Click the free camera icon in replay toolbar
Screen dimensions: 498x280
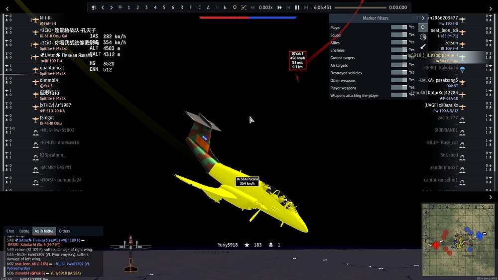click(120, 7)
